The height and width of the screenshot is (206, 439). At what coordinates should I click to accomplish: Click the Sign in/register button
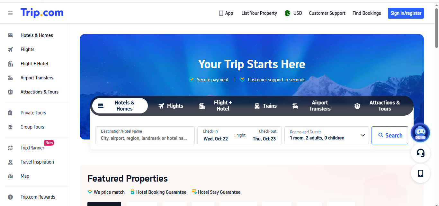(x=406, y=13)
